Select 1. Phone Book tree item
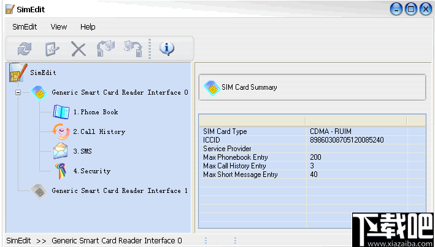The height and width of the screenshot is (247, 435). point(96,112)
